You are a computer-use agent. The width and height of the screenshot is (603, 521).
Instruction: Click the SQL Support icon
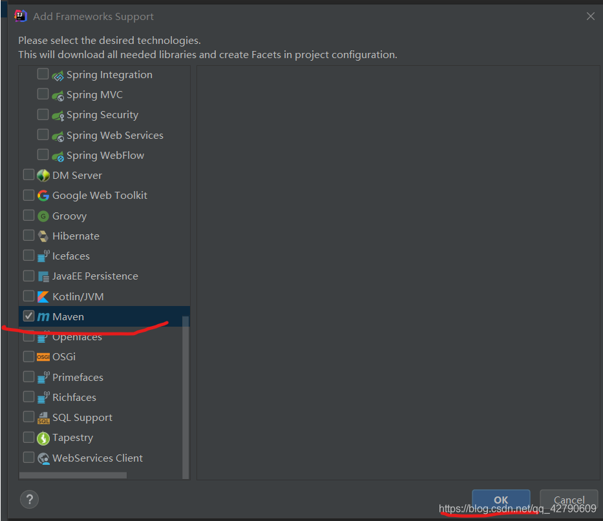43,418
